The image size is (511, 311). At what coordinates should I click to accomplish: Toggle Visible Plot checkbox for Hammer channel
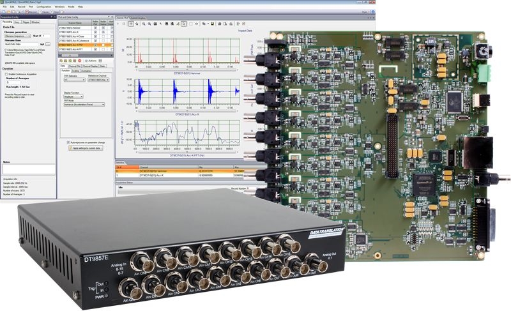(x=96, y=29)
